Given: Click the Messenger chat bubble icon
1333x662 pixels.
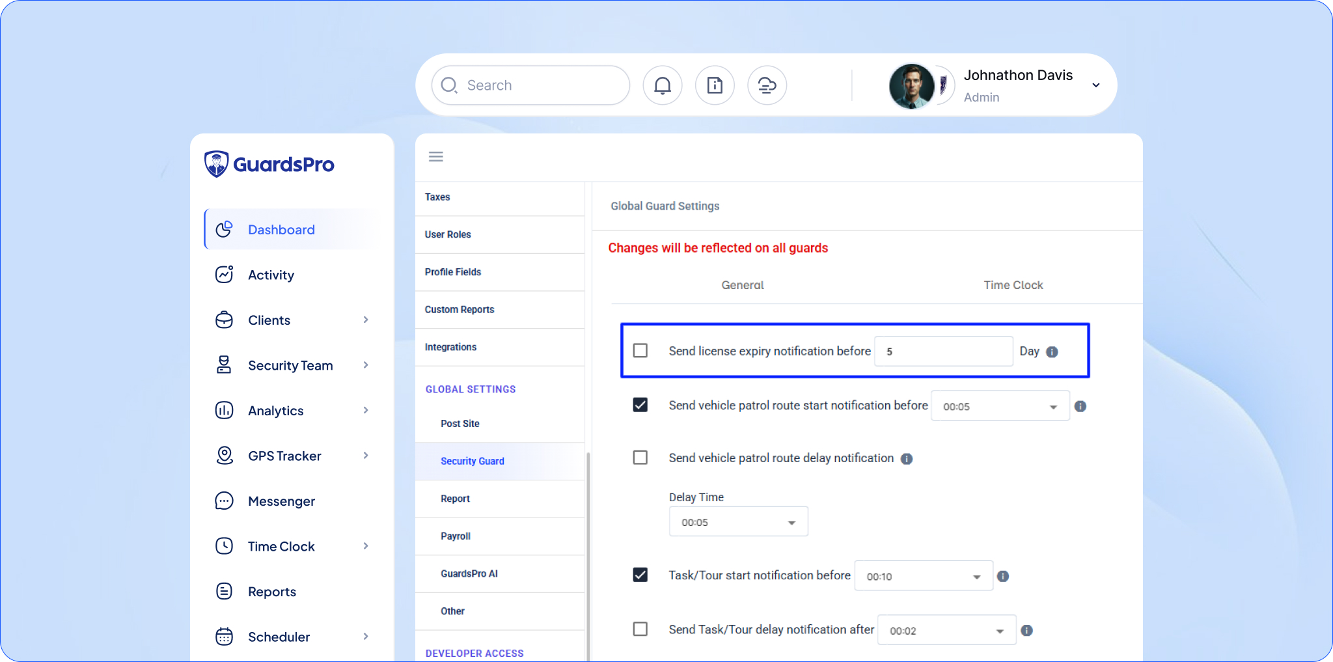Looking at the screenshot, I should click(x=224, y=501).
